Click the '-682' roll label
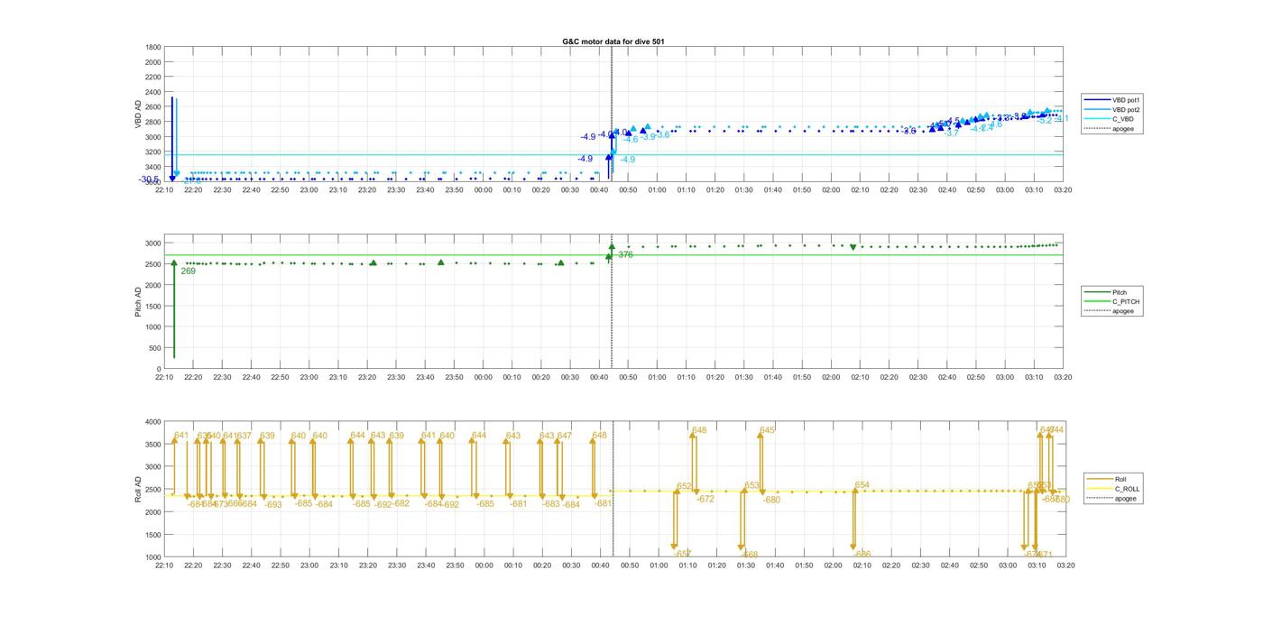This screenshot has width=1263, height=625. coord(400,503)
